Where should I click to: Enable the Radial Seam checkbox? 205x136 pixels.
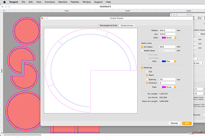(x=142, y=50)
